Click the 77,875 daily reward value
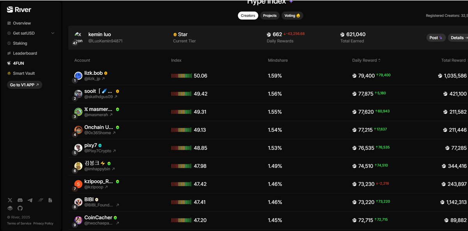The width and height of the screenshot is (468, 231). pyautogui.click(x=366, y=94)
